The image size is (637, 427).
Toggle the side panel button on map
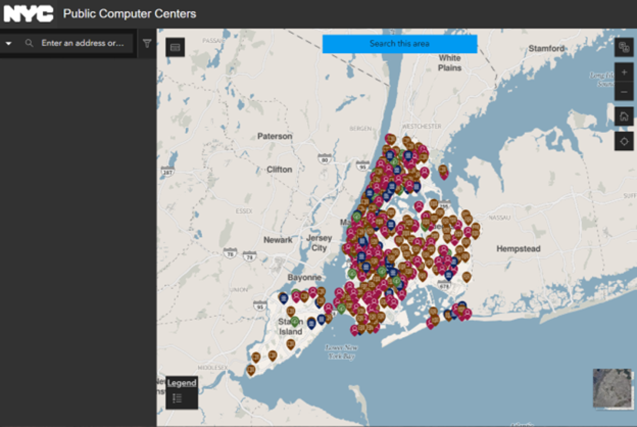175,47
